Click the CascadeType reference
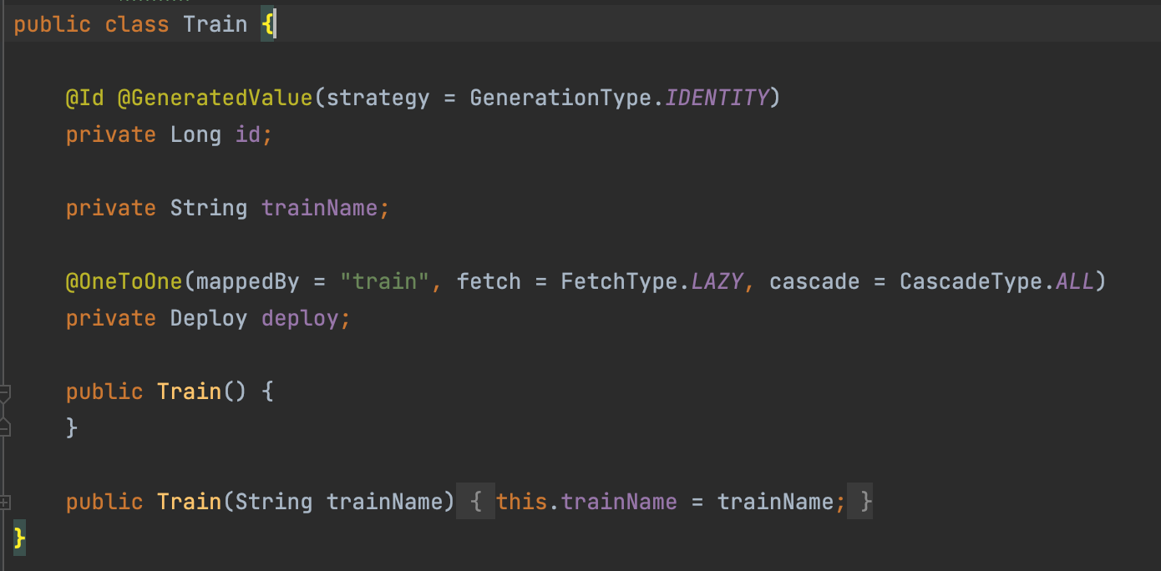The height and width of the screenshot is (571, 1161). click(x=971, y=281)
